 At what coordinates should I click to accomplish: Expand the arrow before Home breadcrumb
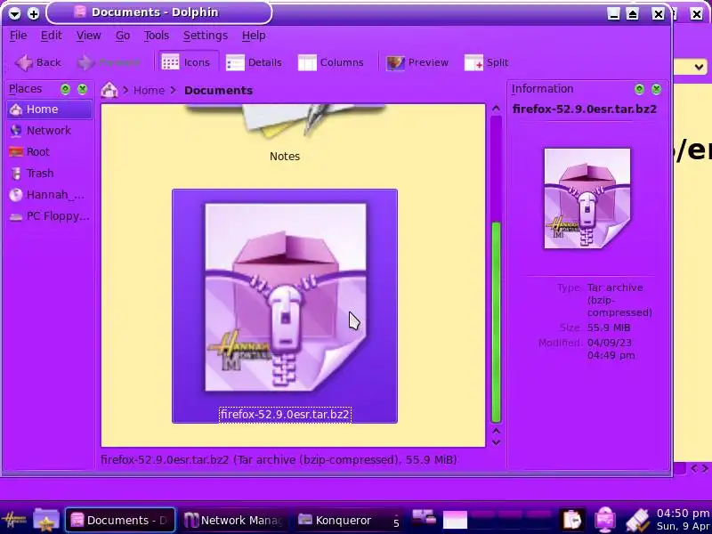click(x=125, y=91)
